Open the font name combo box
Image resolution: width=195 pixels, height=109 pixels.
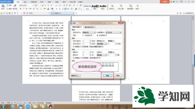point(26,5)
